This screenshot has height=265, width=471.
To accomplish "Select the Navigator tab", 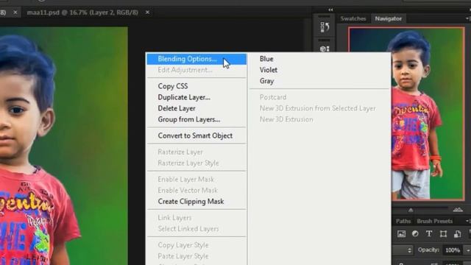I will click(388, 18).
